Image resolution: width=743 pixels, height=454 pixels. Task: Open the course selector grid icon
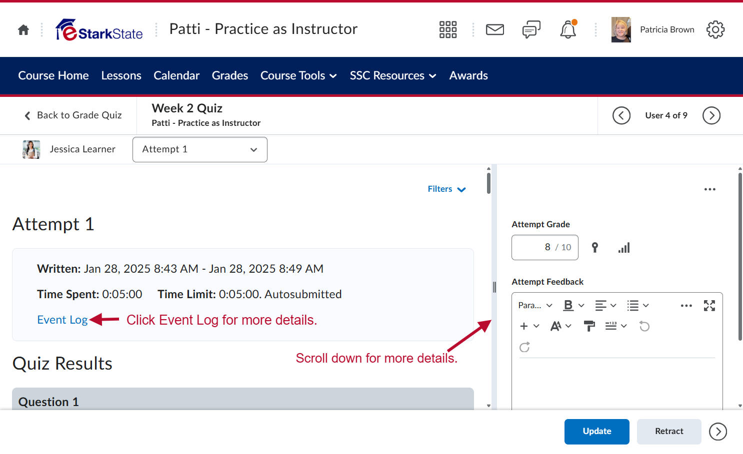pos(448,29)
